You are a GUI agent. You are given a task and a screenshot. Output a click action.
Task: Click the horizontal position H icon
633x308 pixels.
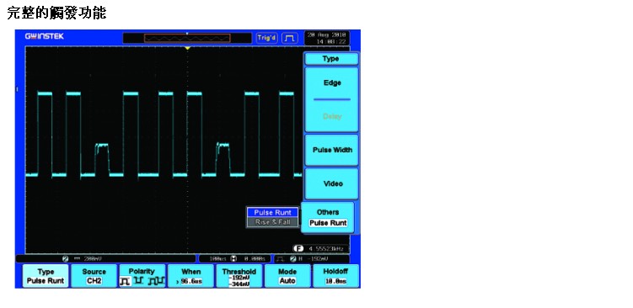[233, 258]
